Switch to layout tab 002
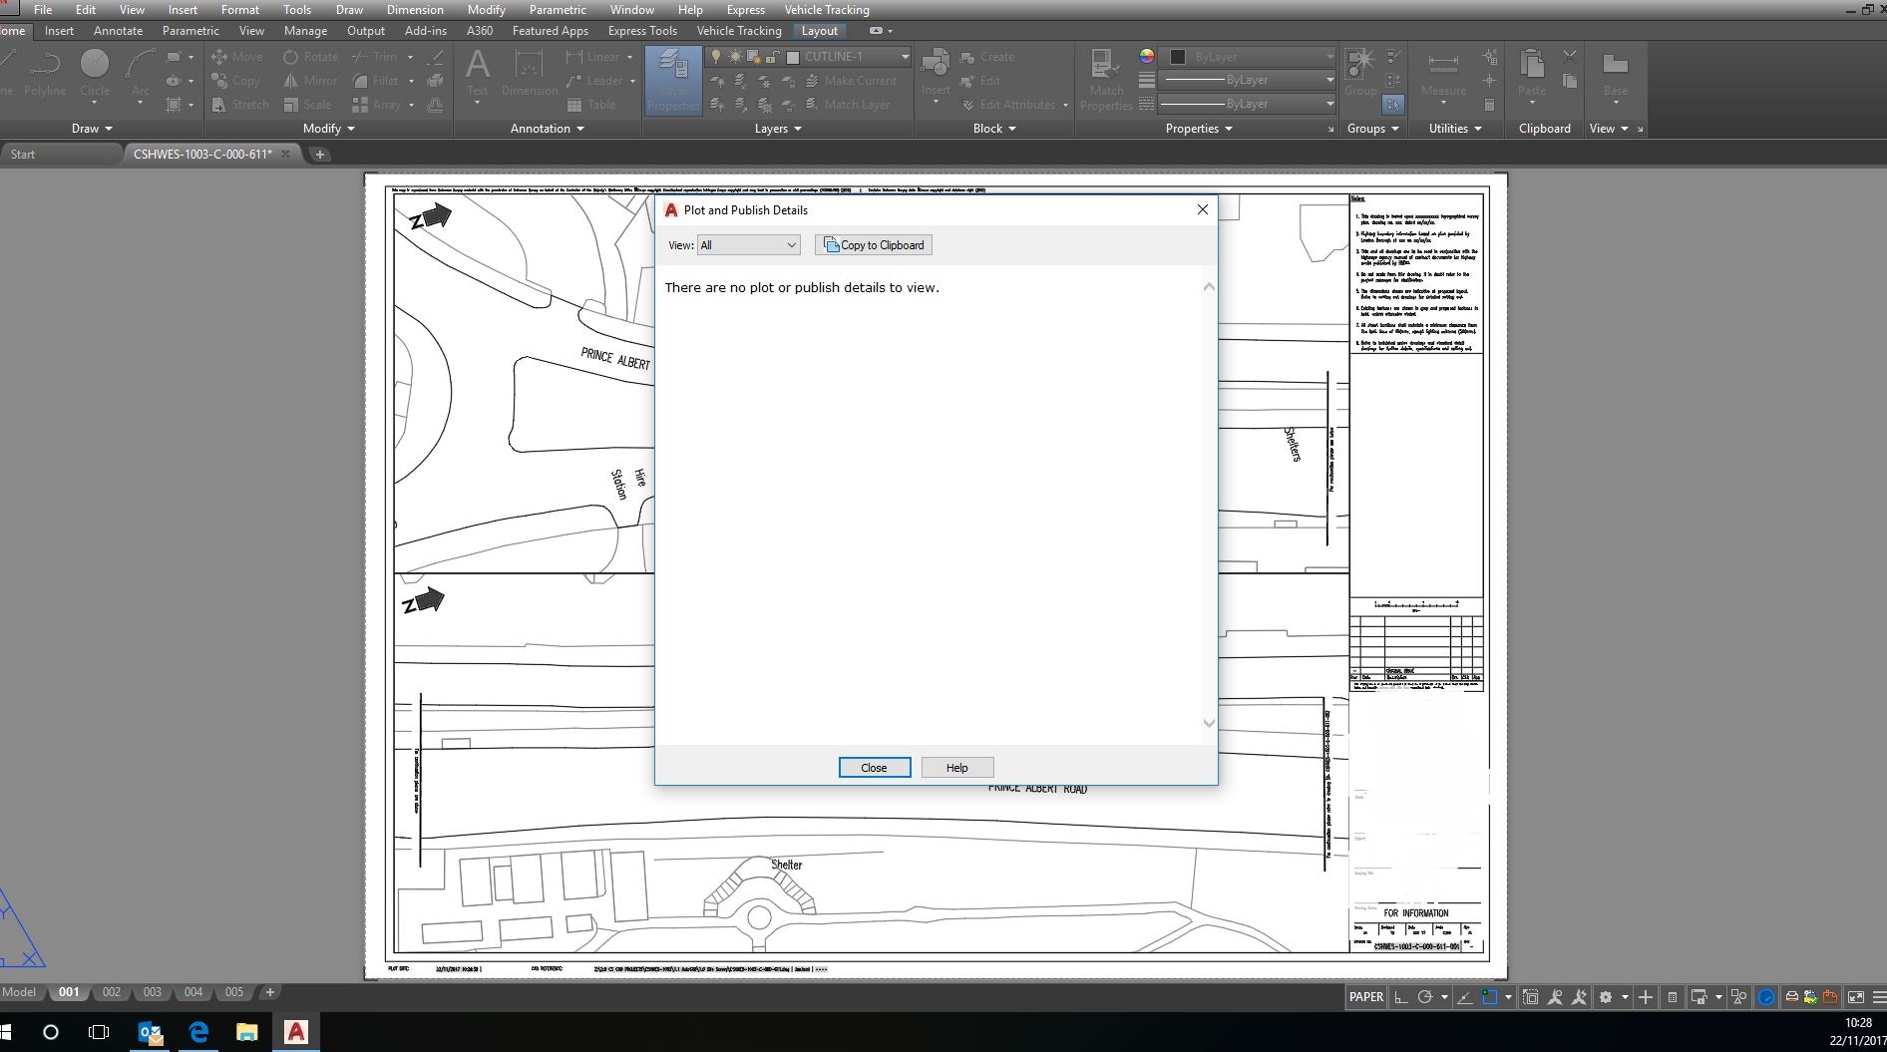Screen dimensions: 1887x1052 pyautogui.click(x=111, y=992)
